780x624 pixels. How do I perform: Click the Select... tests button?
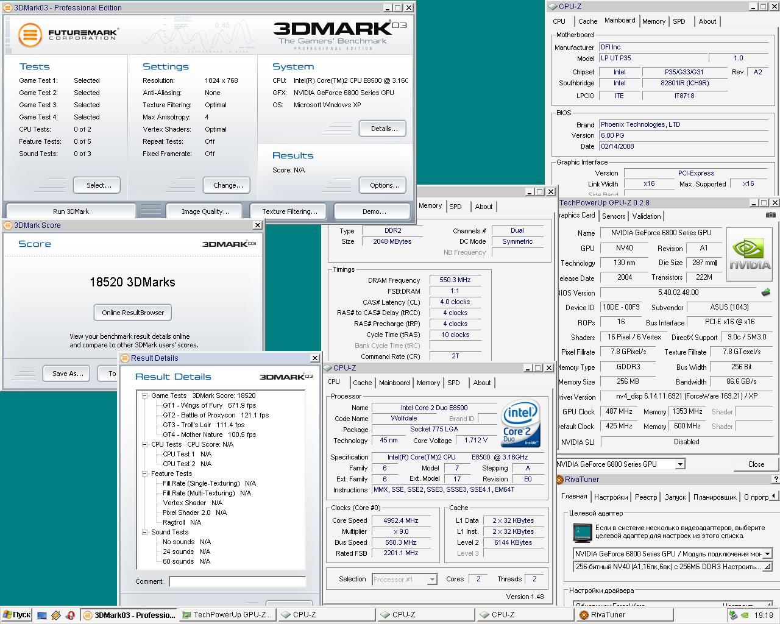coord(96,185)
